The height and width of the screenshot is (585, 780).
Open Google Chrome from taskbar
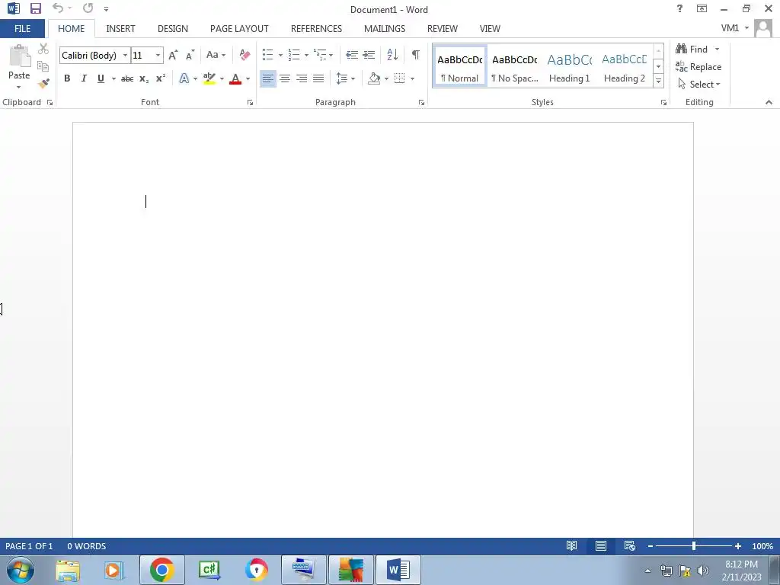161,570
